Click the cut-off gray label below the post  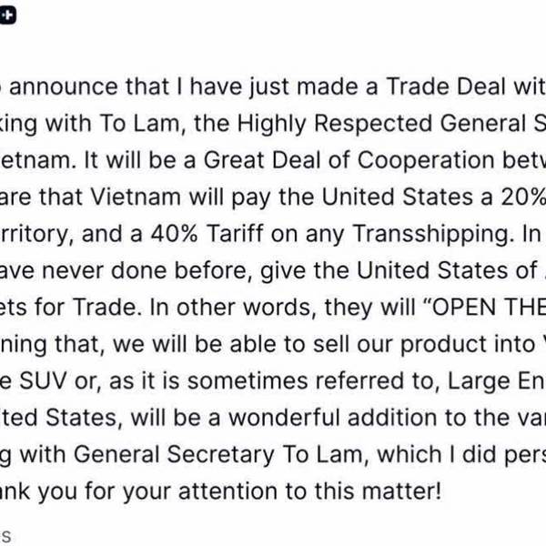5,536
